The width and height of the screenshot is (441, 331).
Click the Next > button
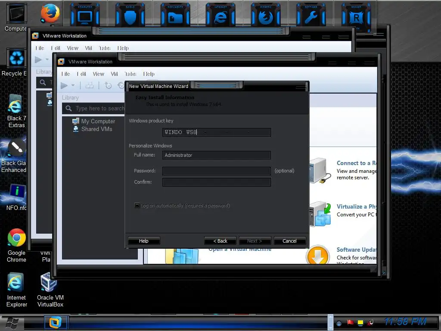255,241
